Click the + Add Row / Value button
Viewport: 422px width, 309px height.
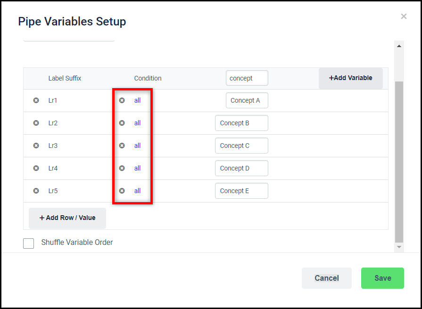coord(67,218)
